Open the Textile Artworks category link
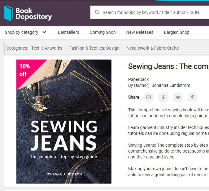The width and height of the screenshot is (209, 191). pos(46,48)
